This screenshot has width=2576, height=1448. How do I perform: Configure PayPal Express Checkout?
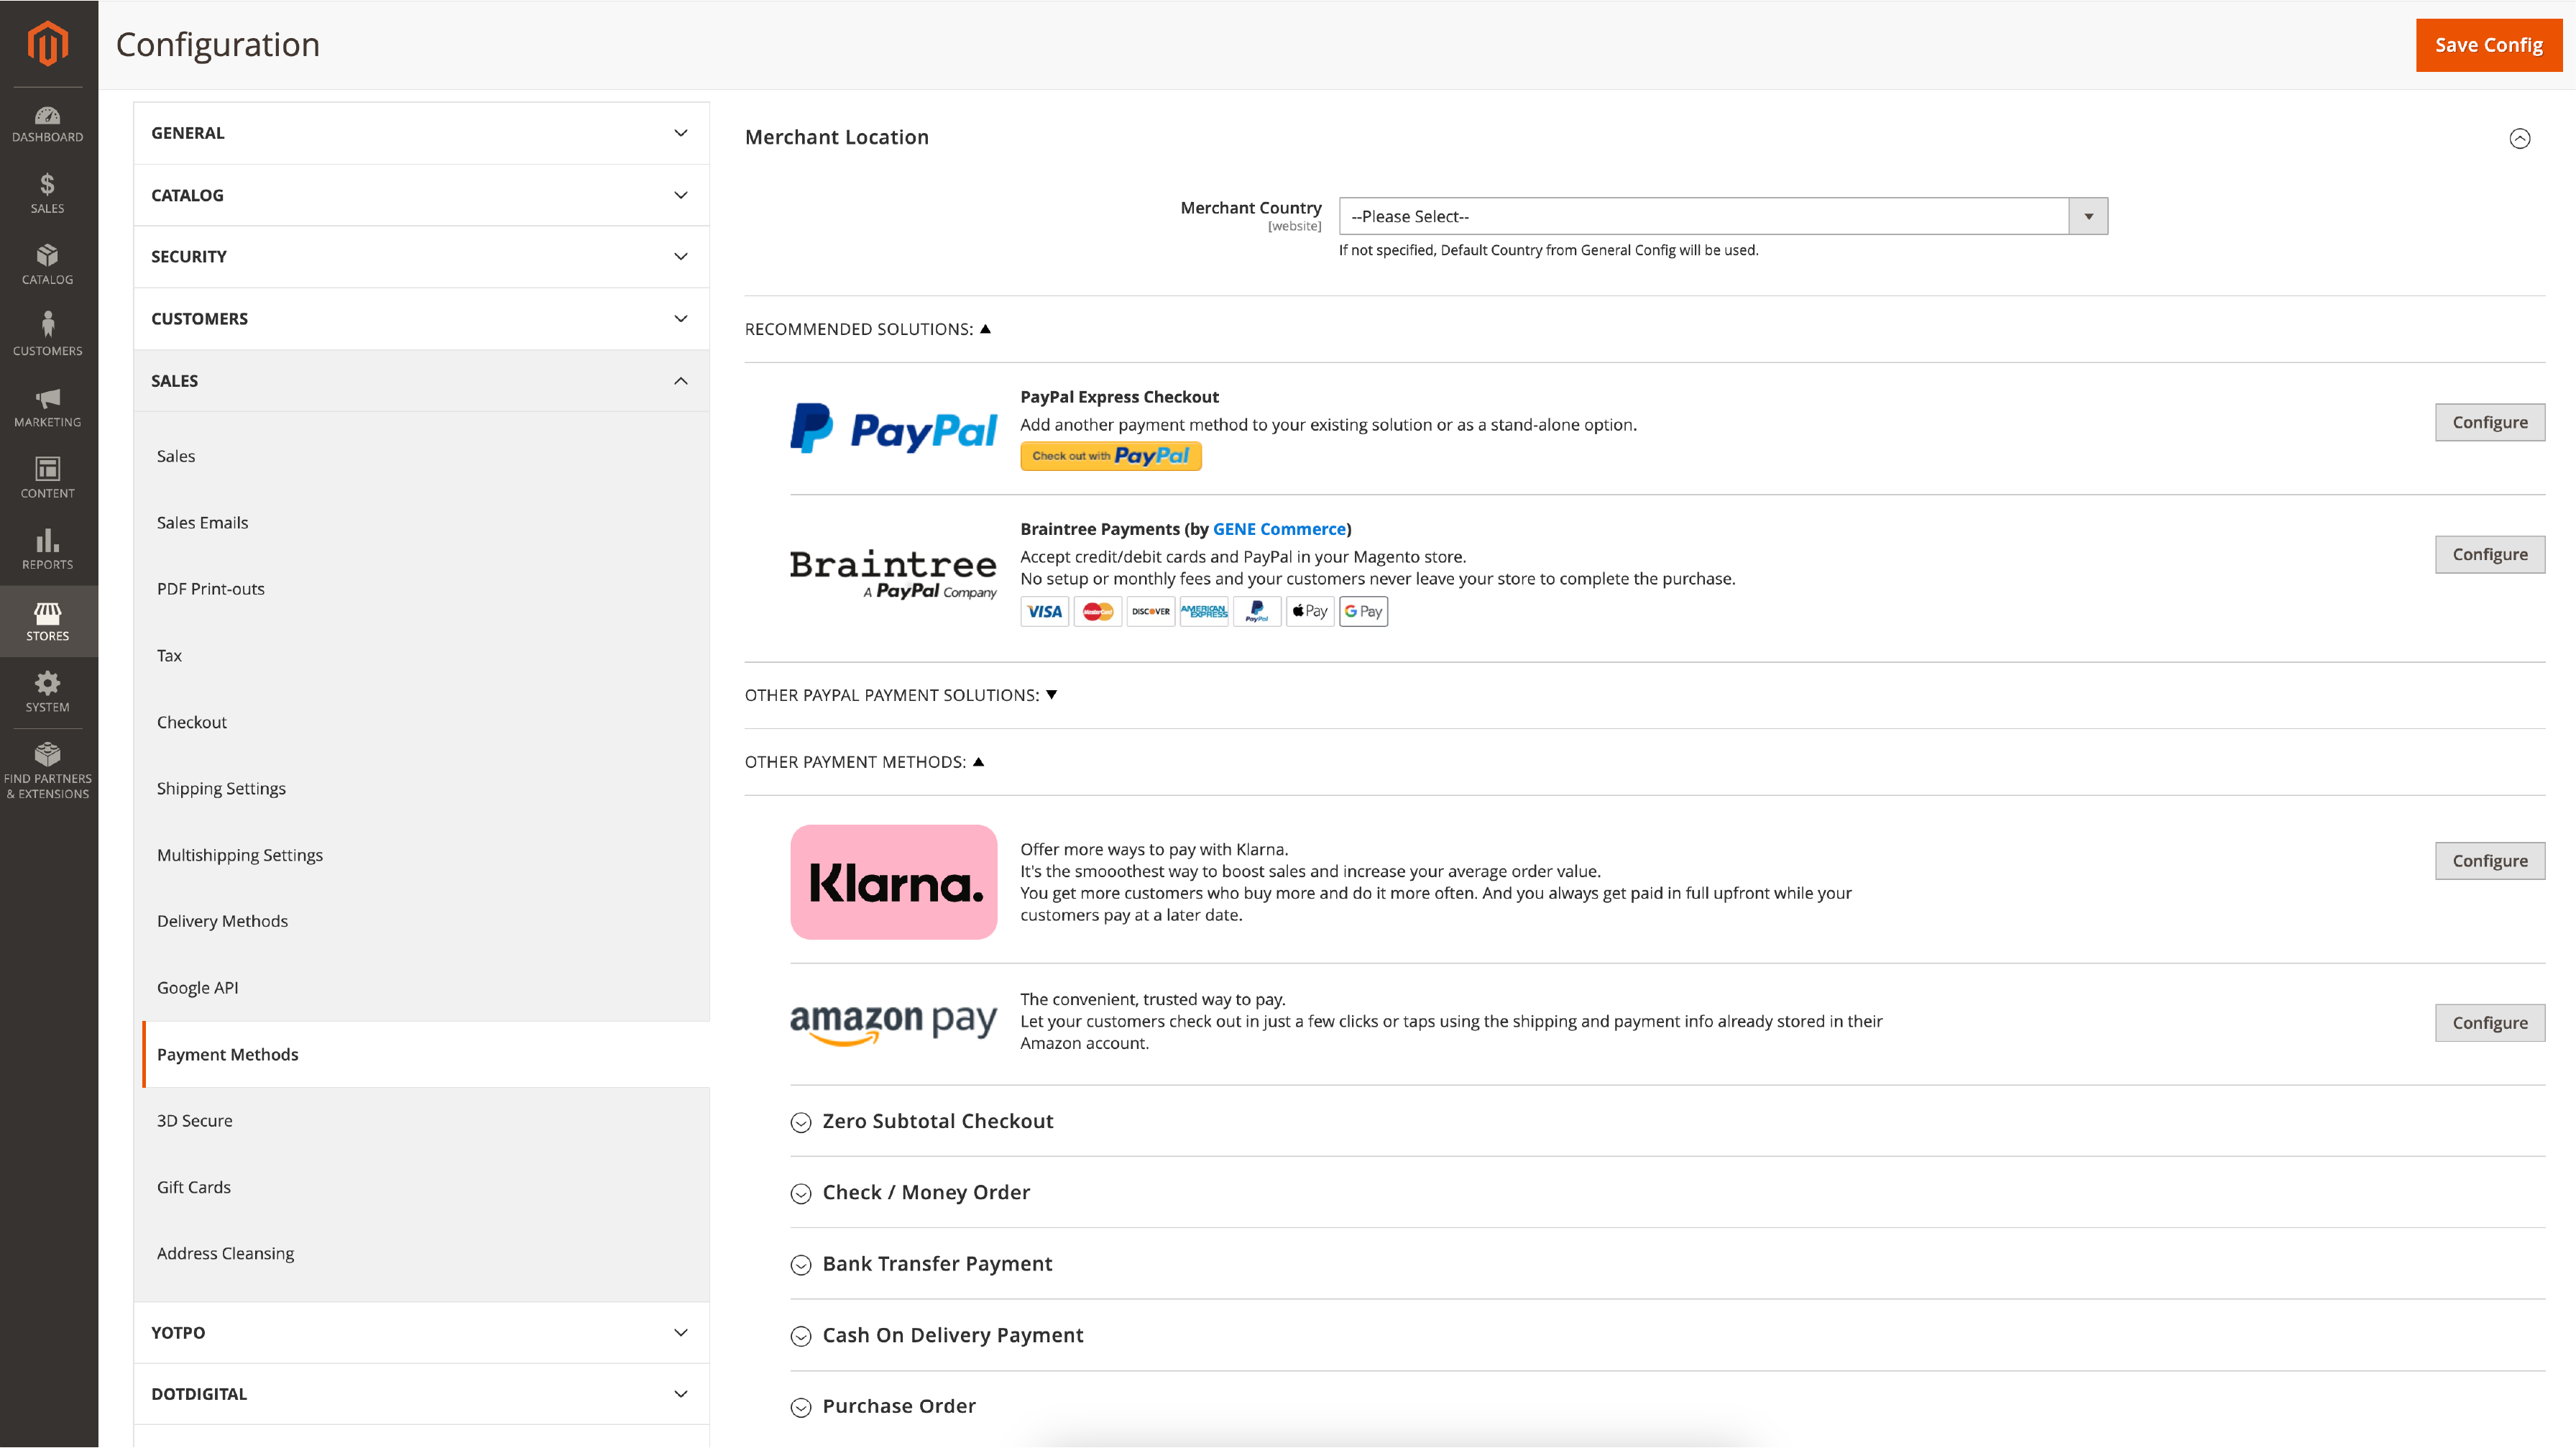pyautogui.click(x=2490, y=422)
